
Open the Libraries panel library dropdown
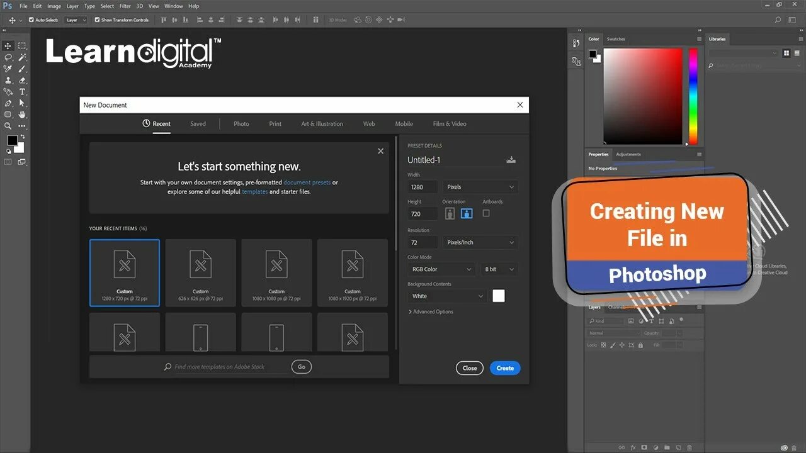coord(744,53)
